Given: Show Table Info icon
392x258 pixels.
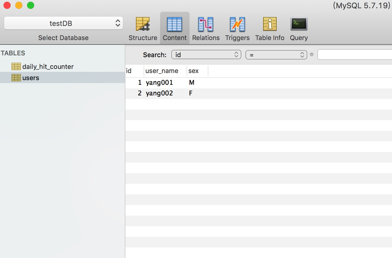Looking at the screenshot, I should click(270, 24).
